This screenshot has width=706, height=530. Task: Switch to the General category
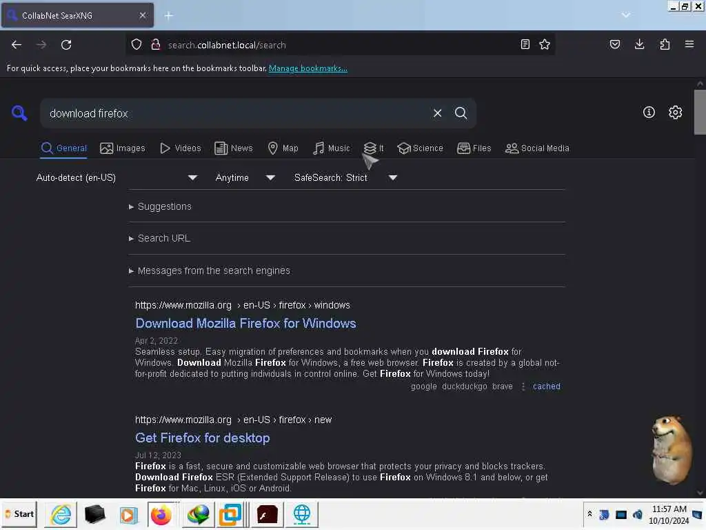point(64,148)
